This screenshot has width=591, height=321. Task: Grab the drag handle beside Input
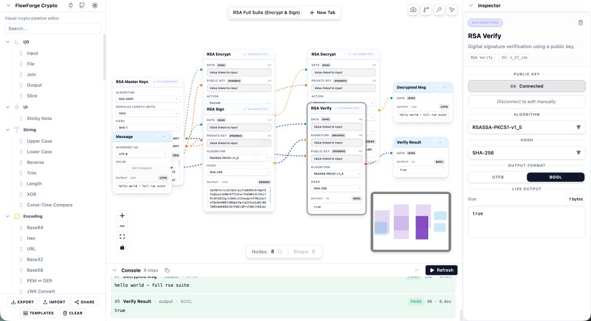[21, 54]
